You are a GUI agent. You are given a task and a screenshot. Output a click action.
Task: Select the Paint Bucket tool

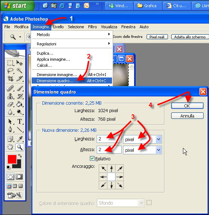20,104
